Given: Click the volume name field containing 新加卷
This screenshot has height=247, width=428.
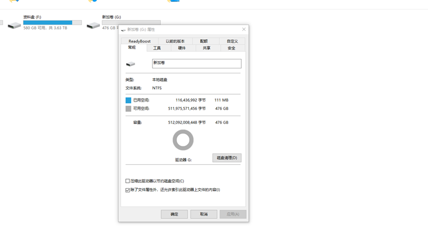Looking at the screenshot, I should click(x=196, y=64).
